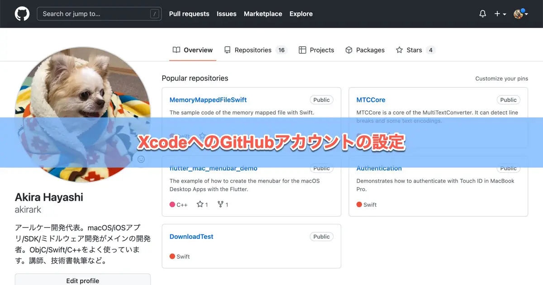Image resolution: width=543 pixels, height=285 pixels.
Task: Click the slash shortcut key hint
Action: click(x=155, y=14)
